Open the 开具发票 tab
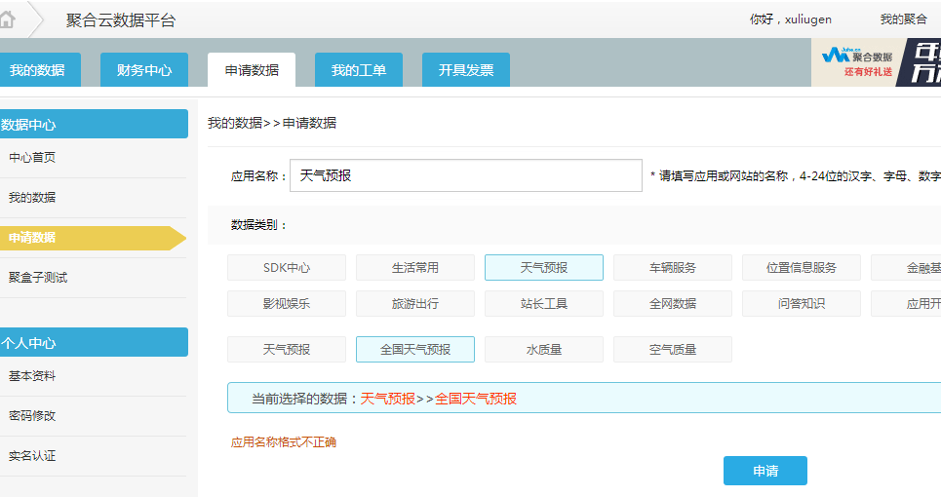The image size is (941, 497). [466, 70]
